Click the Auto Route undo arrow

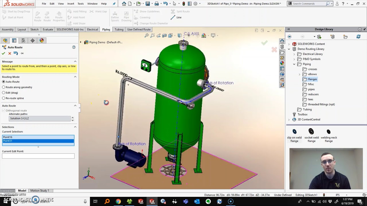tap(16, 53)
